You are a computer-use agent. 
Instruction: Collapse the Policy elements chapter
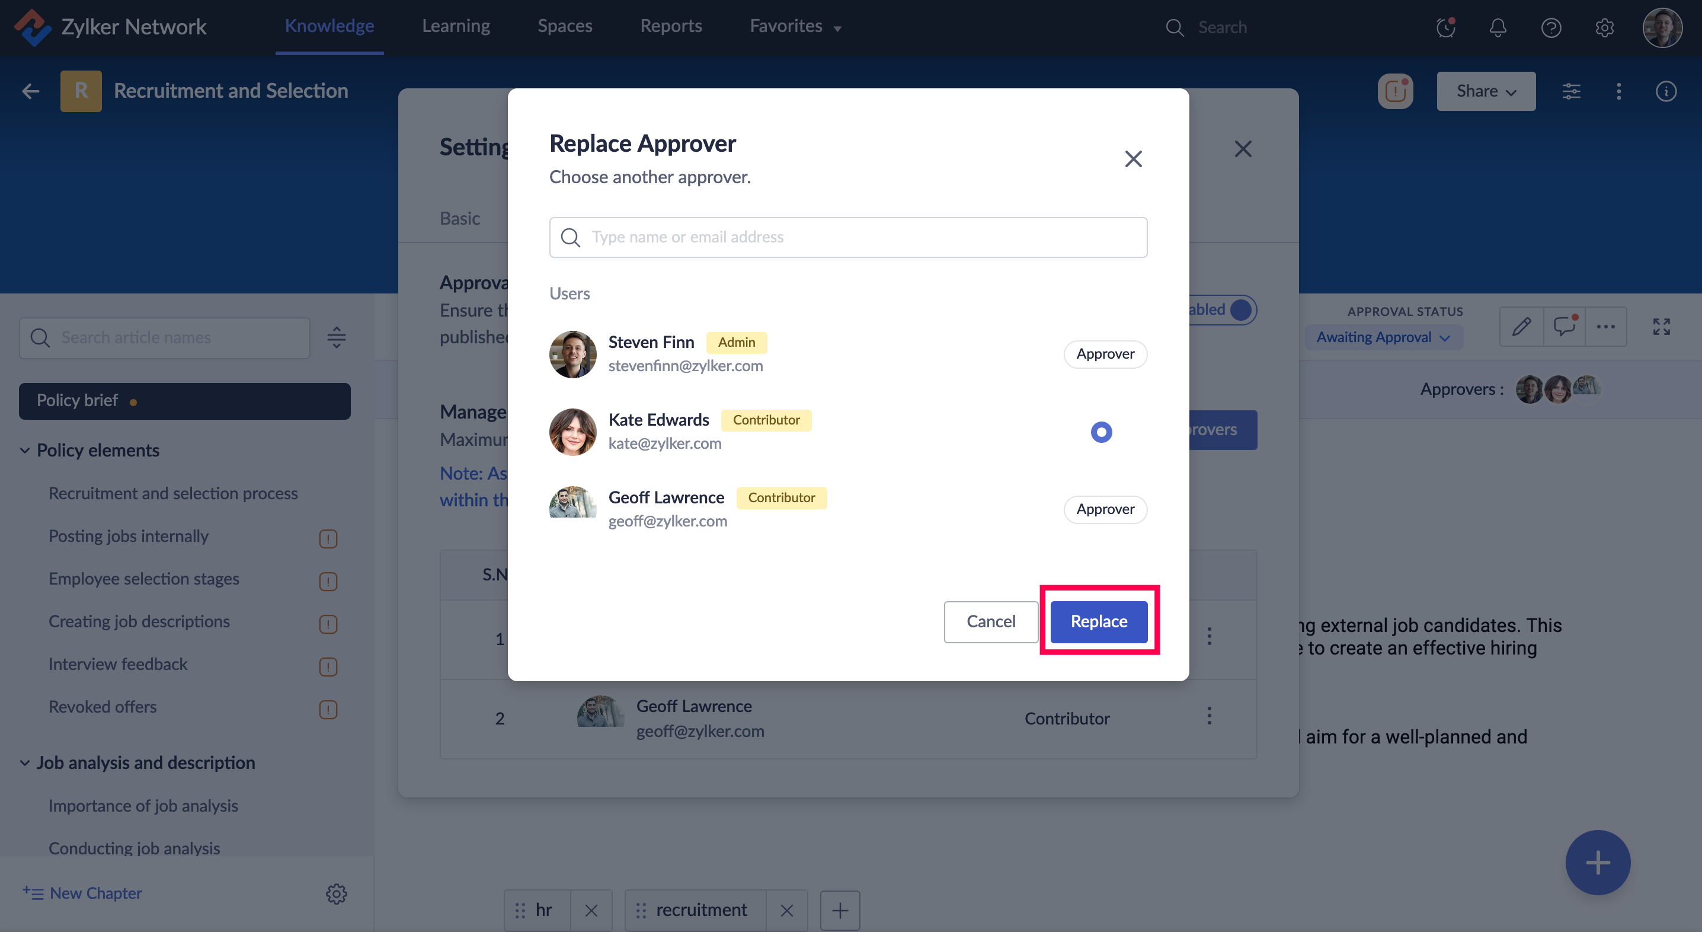pos(25,450)
